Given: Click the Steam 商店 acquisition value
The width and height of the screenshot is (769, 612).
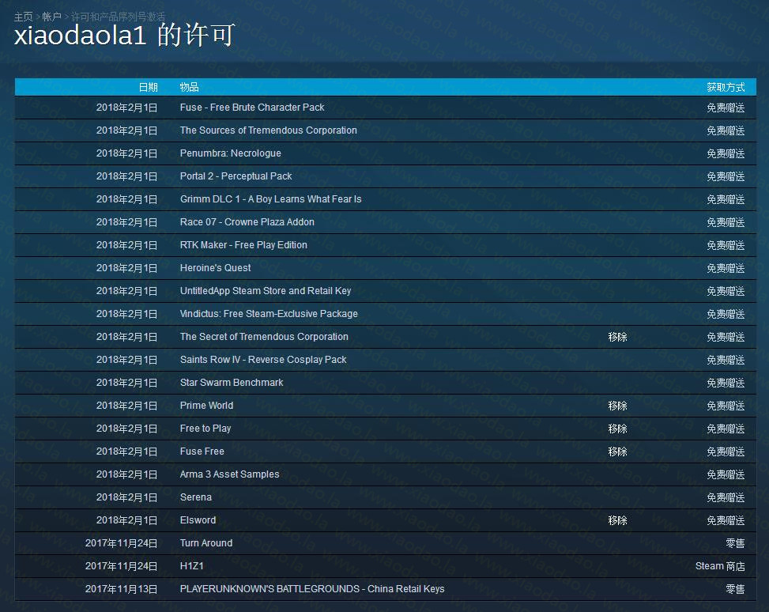Looking at the screenshot, I should point(720,566).
